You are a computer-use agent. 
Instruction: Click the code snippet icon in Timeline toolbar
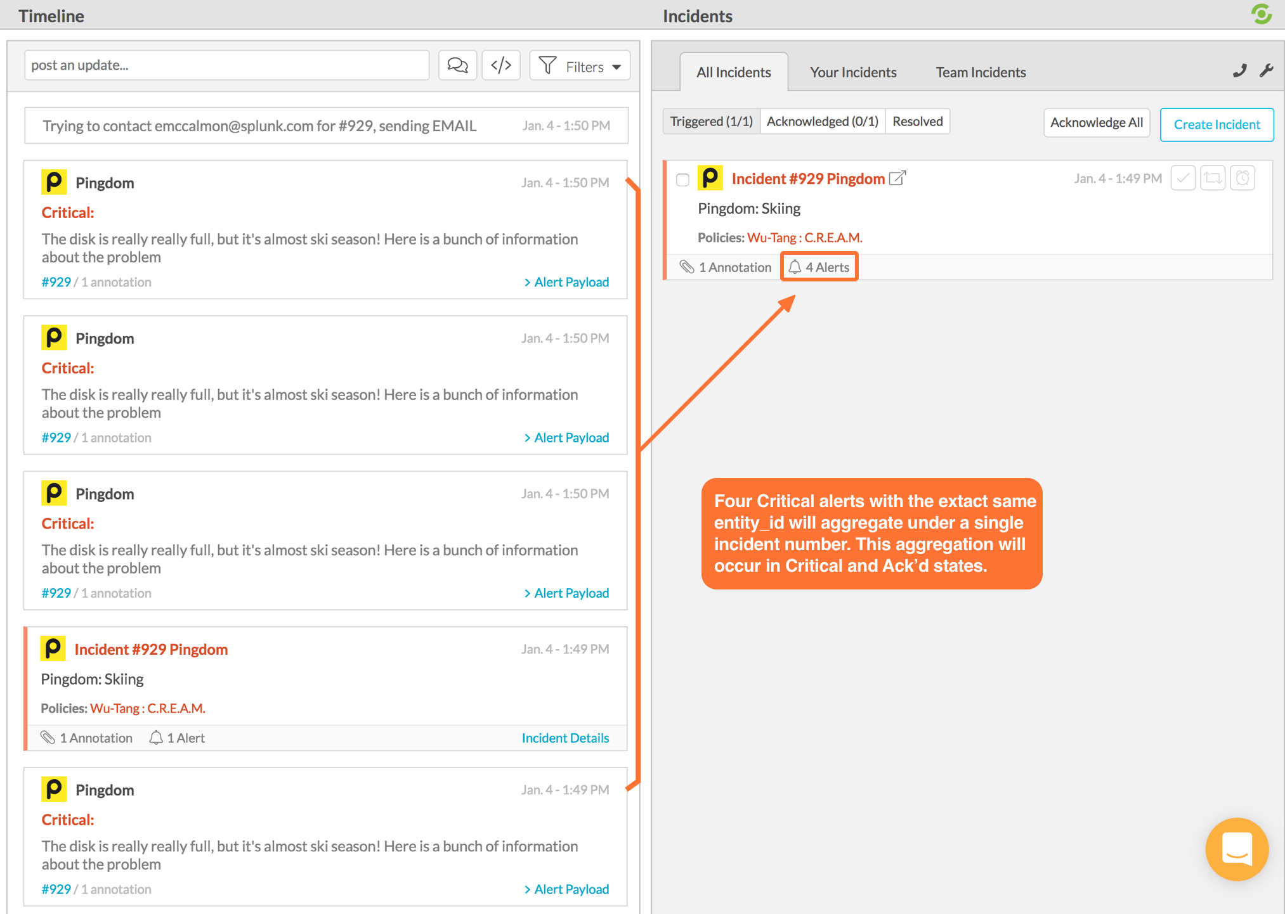501,65
